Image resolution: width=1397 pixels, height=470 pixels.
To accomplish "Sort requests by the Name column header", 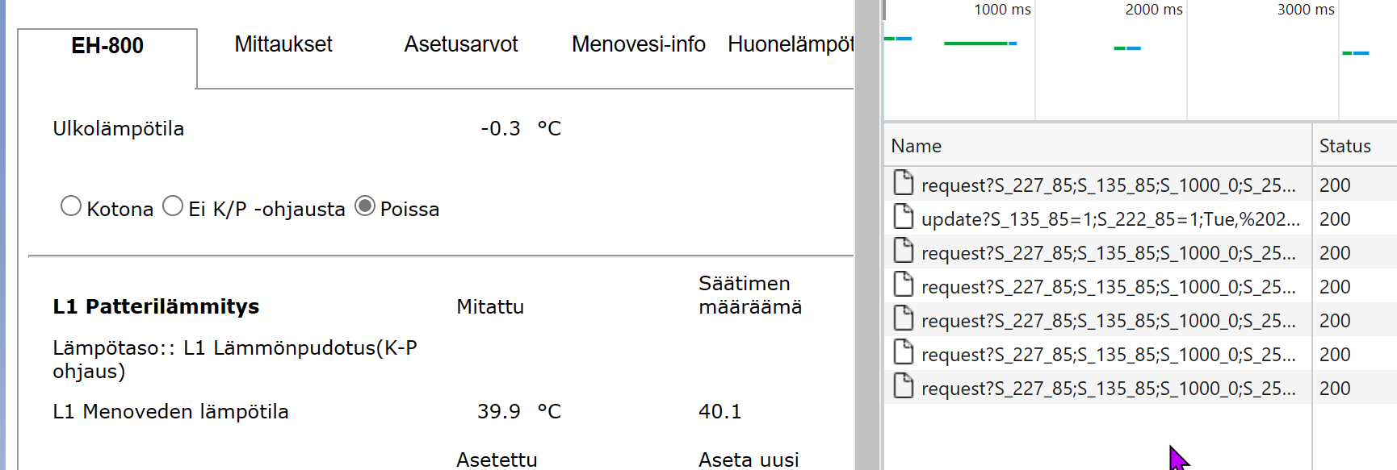I will click(x=917, y=146).
